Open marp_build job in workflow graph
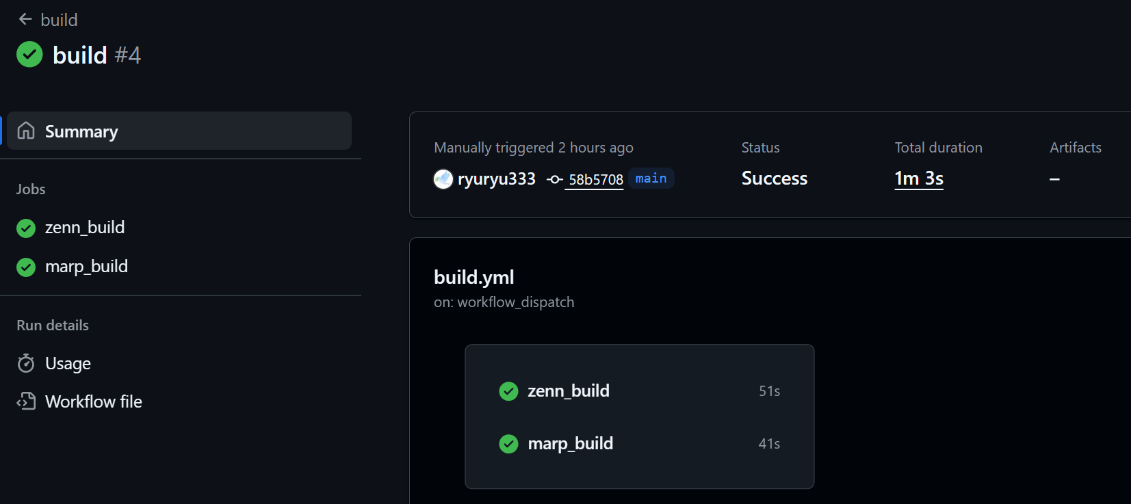Viewport: 1131px width, 504px height. point(571,443)
